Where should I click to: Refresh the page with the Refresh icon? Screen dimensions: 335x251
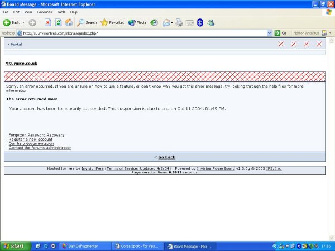coord(58,22)
